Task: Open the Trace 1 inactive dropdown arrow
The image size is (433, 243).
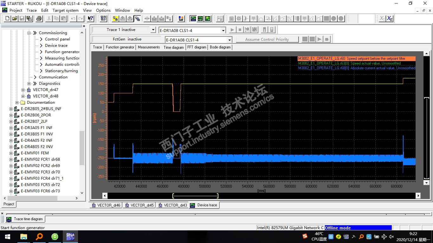Action: [x=153, y=30]
